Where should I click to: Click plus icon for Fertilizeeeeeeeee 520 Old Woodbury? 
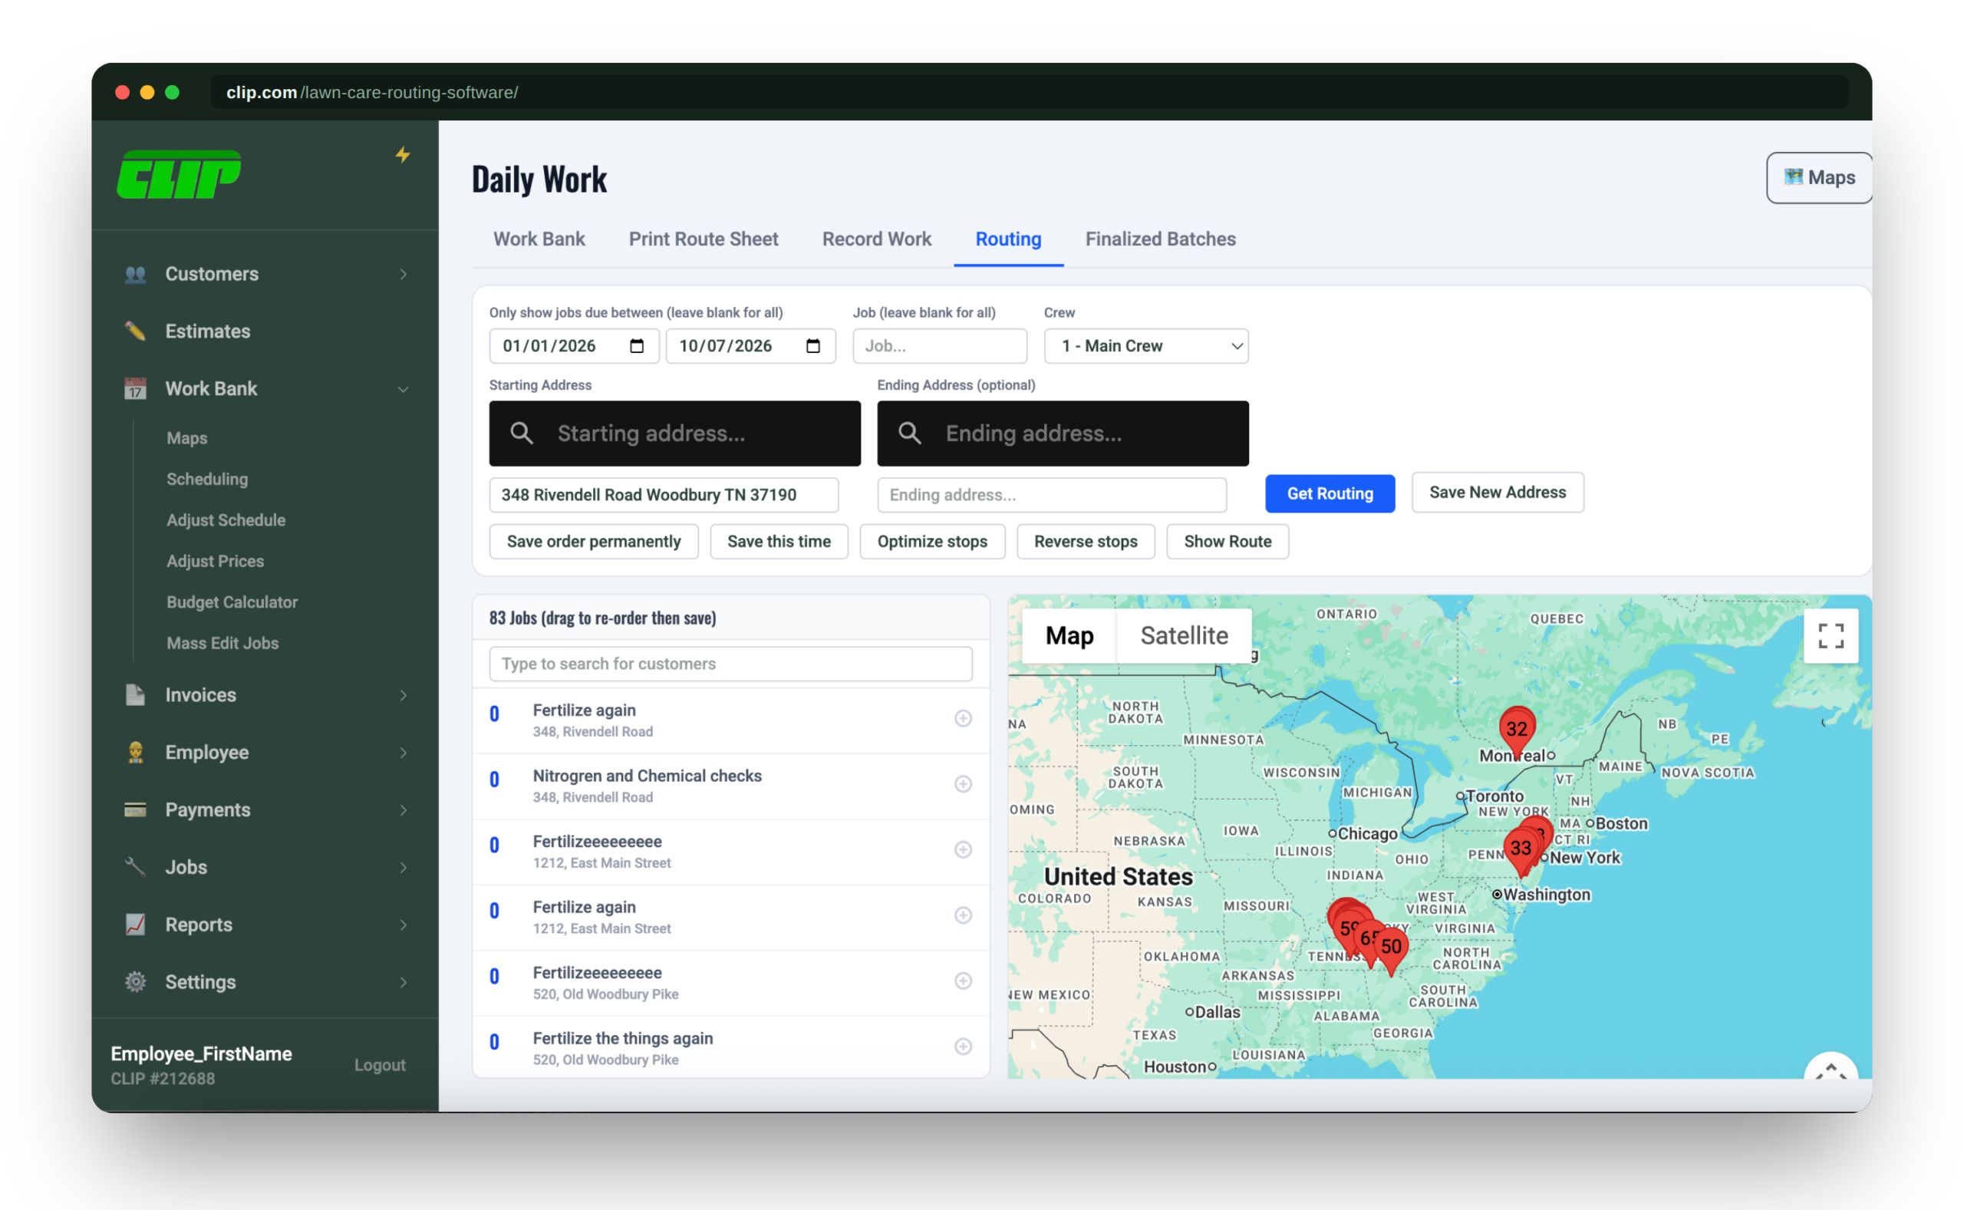coord(963,981)
